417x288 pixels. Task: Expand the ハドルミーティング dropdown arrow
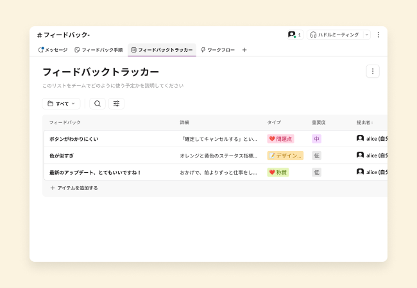point(366,35)
